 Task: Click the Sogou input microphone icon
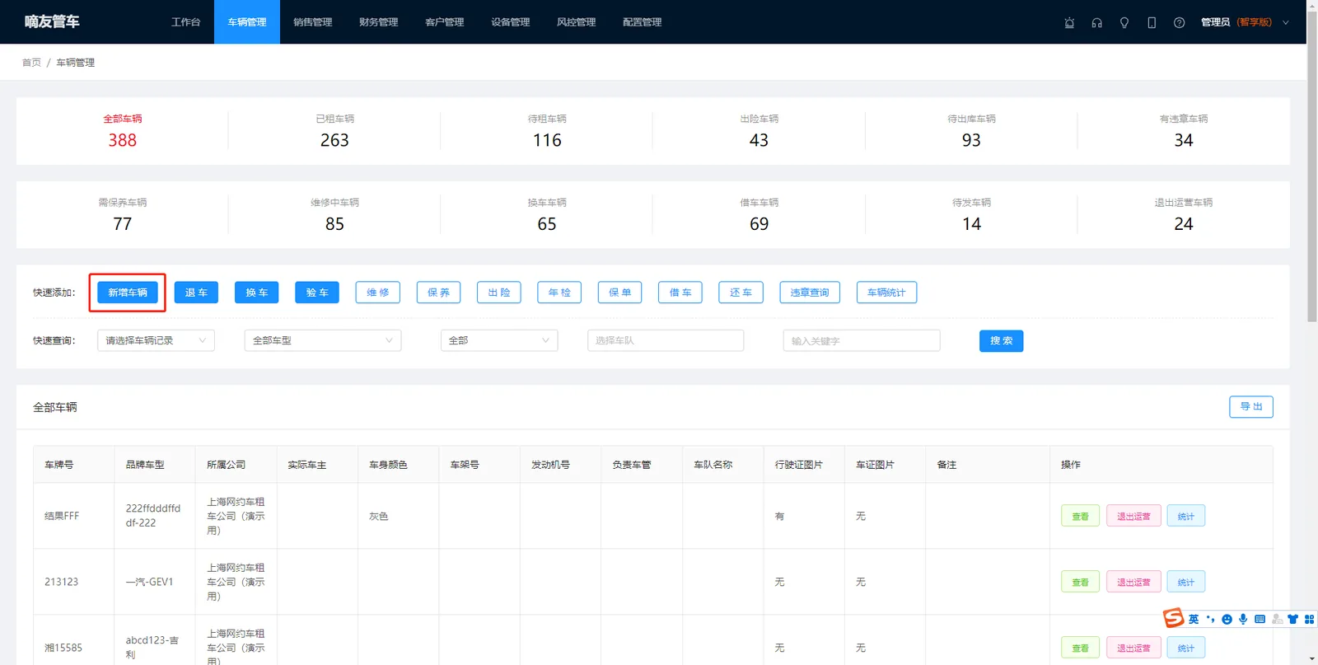click(x=1243, y=619)
